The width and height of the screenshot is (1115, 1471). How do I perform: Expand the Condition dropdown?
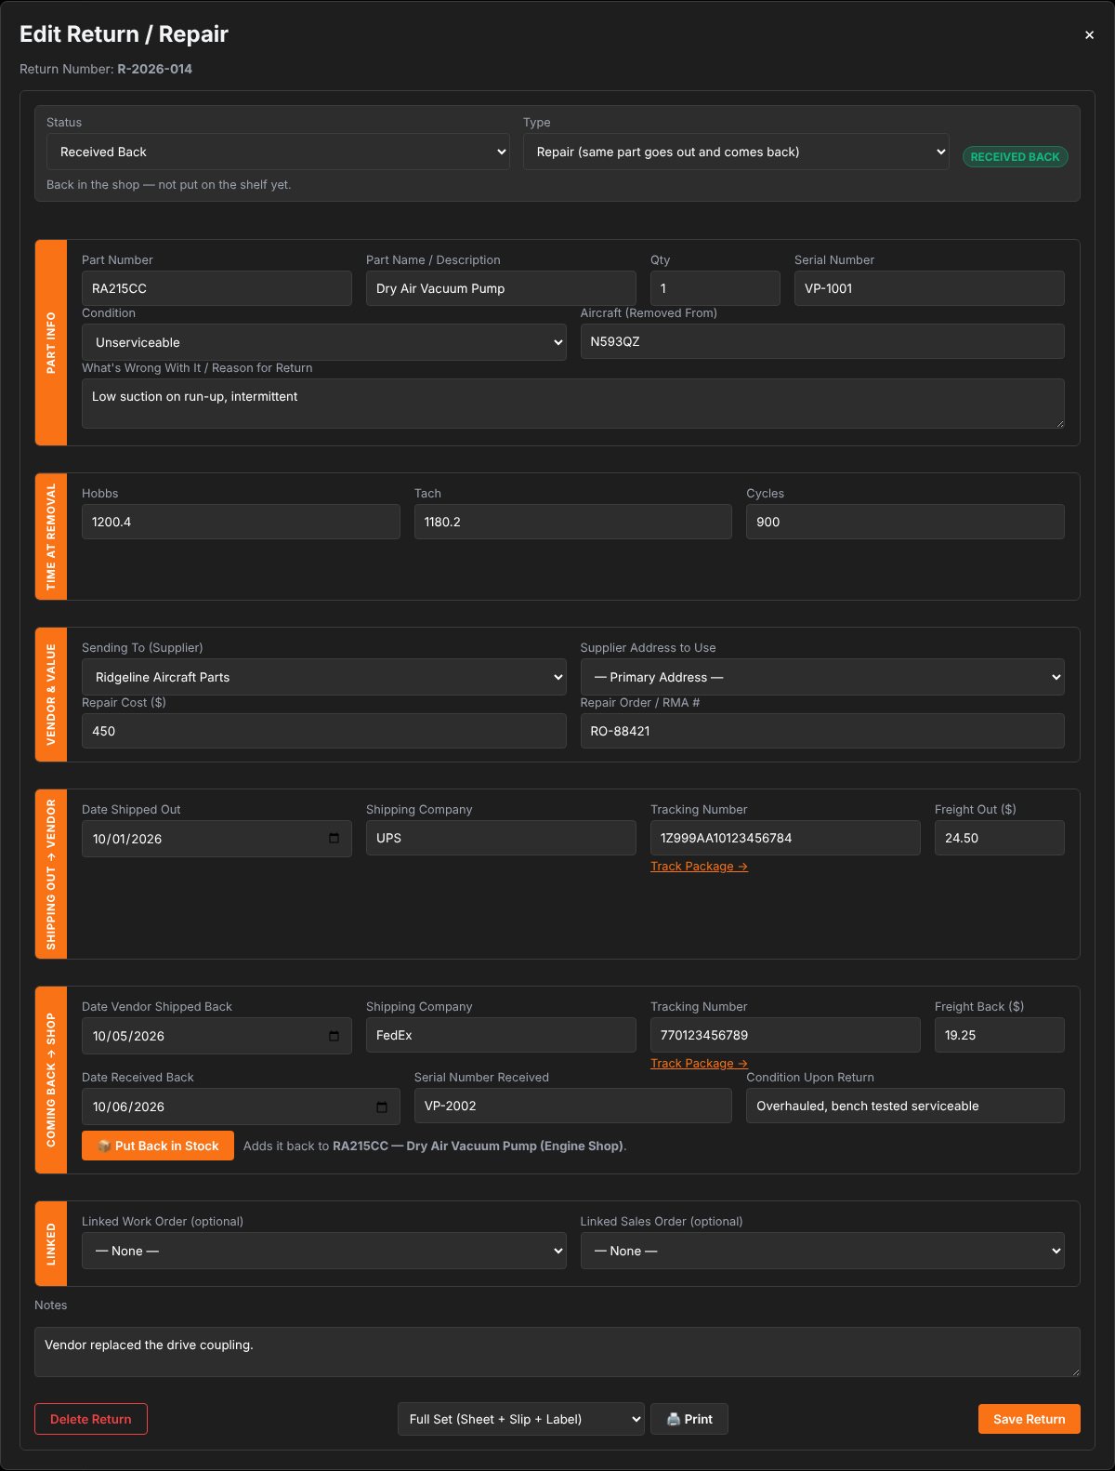tap(324, 342)
